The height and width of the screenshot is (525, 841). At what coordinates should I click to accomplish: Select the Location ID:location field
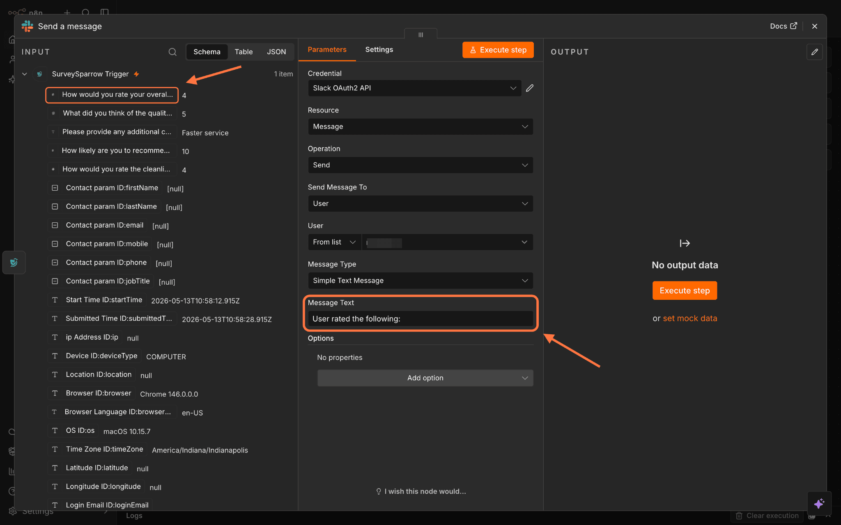[92, 375]
